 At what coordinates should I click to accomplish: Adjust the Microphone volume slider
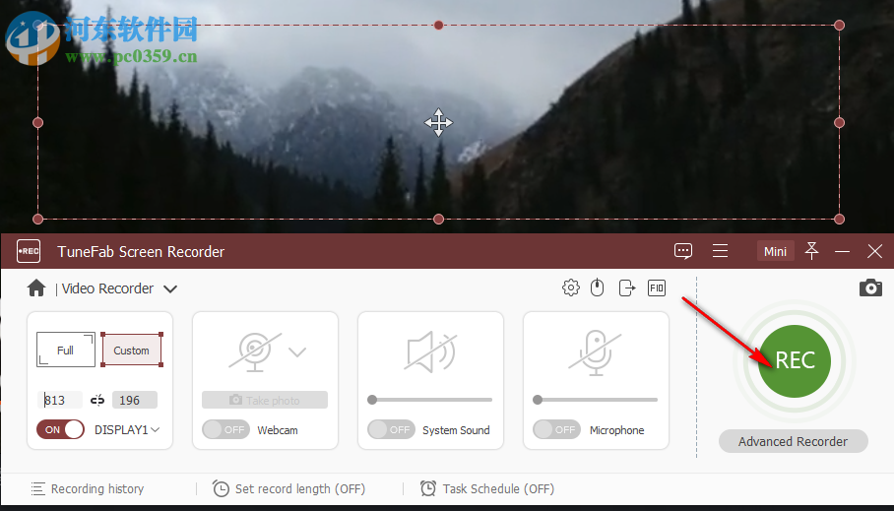click(x=596, y=400)
